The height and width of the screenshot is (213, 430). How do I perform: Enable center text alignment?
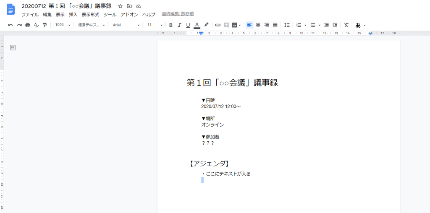[258, 25]
